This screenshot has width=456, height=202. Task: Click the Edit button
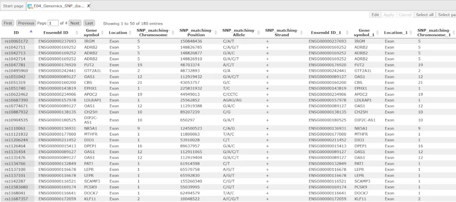click(x=375, y=15)
